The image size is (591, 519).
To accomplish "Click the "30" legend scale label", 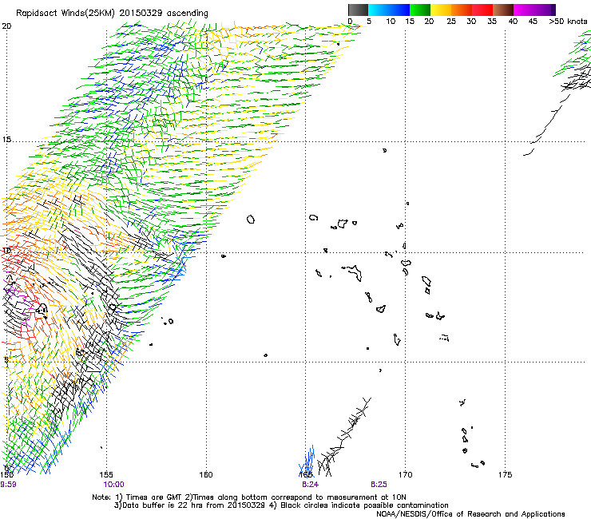I will [x=471, y=21].
